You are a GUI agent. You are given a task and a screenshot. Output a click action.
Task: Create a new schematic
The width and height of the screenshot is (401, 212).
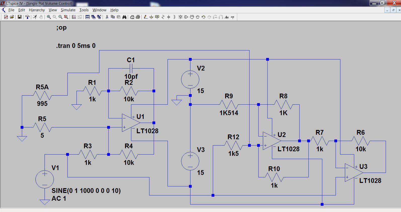tap(6, 17)
